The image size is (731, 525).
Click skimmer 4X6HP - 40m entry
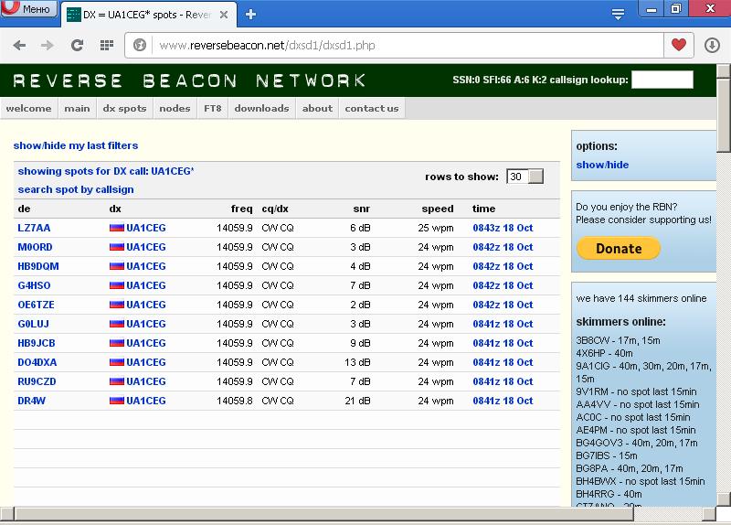click(605, 353)
